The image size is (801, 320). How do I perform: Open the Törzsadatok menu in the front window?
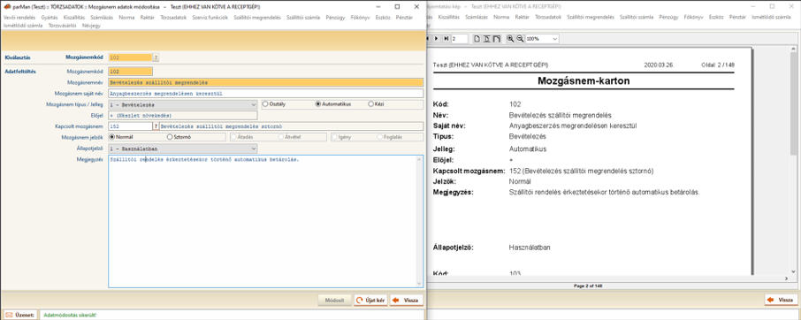(173, 17)
